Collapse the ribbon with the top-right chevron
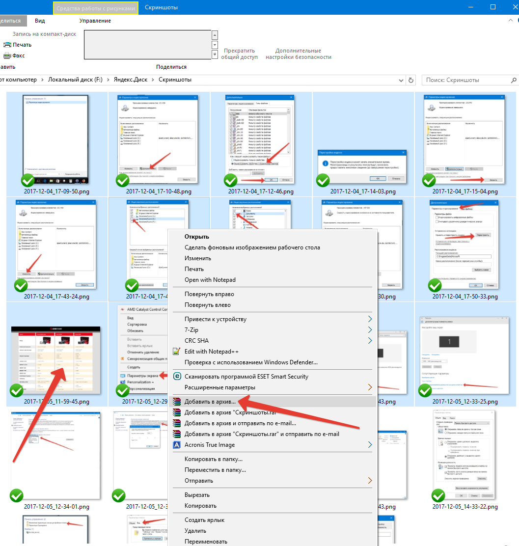Screen dimensions: 519x546 click(511, 20)
